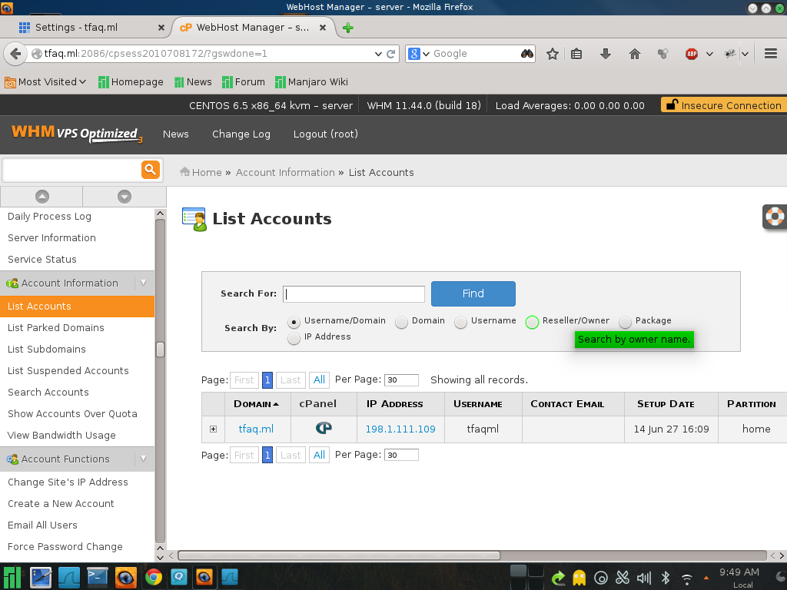This screenshot has height=590, width=787.
Task: Select the Reseller/Owner radio button
Action: (x=532, y=322)
